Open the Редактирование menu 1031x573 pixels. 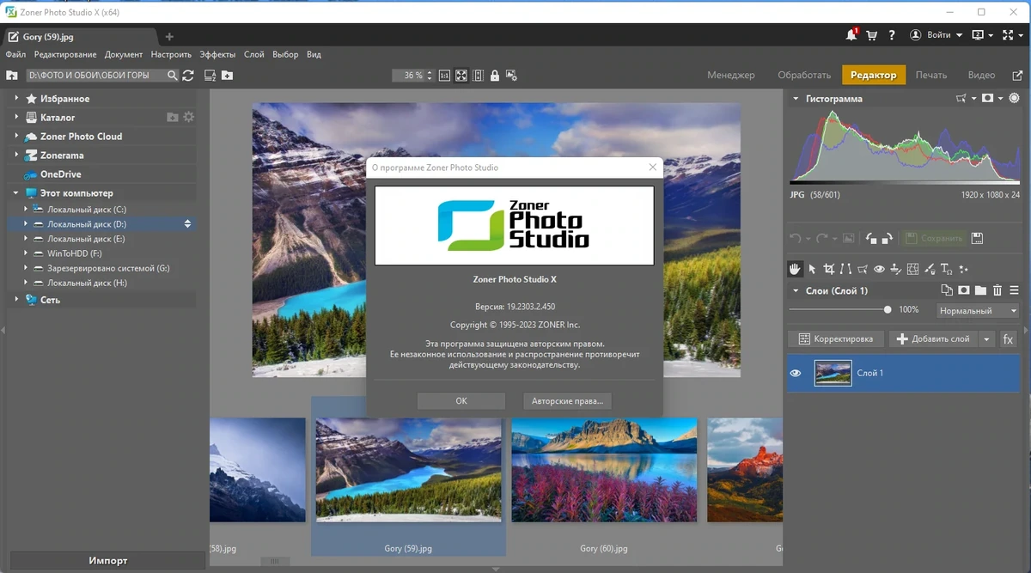tap(65, 54)
